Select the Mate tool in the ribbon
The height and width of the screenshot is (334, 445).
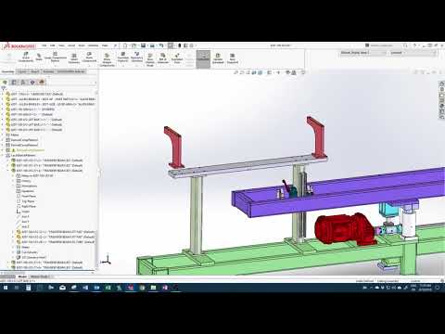pyautogui.click(x=39, y=57)
